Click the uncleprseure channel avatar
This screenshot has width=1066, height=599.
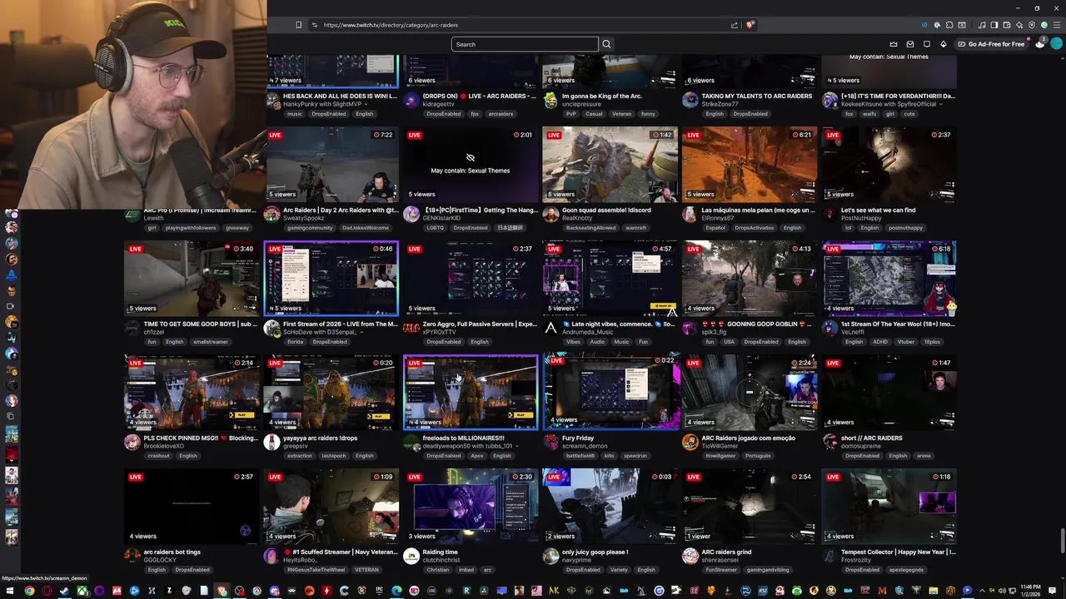click(x=550, y=100)
